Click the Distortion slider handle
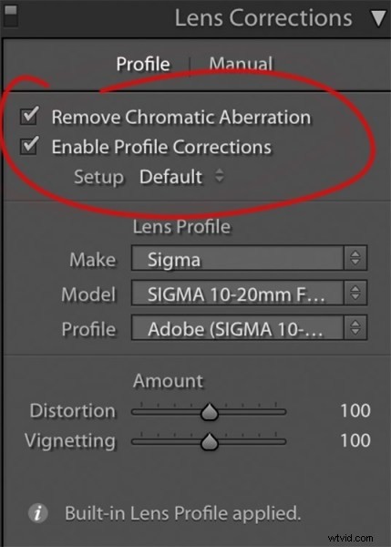The width and height of the screenshot is (391, 547). pyautogui.click(x=210, y=412)
